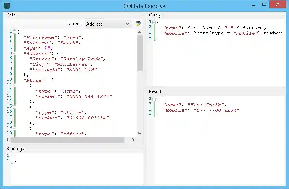Click the "Phone" key in Data
Image resolution: width=289 pixels, height=189 pixels.
point(34,80)
